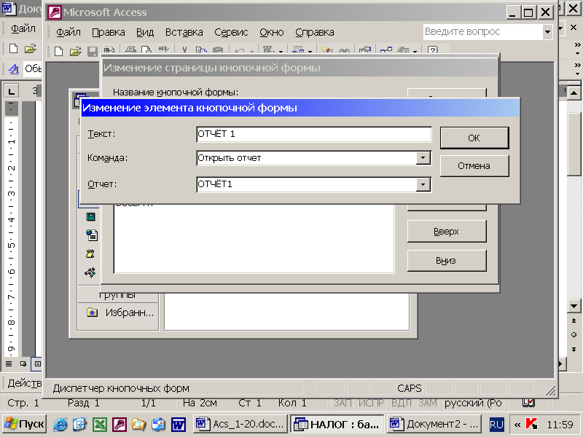This screenshot has height=437, width=583.
Task: Click new document icon in Word toolbar
Action: pos(13,48)
